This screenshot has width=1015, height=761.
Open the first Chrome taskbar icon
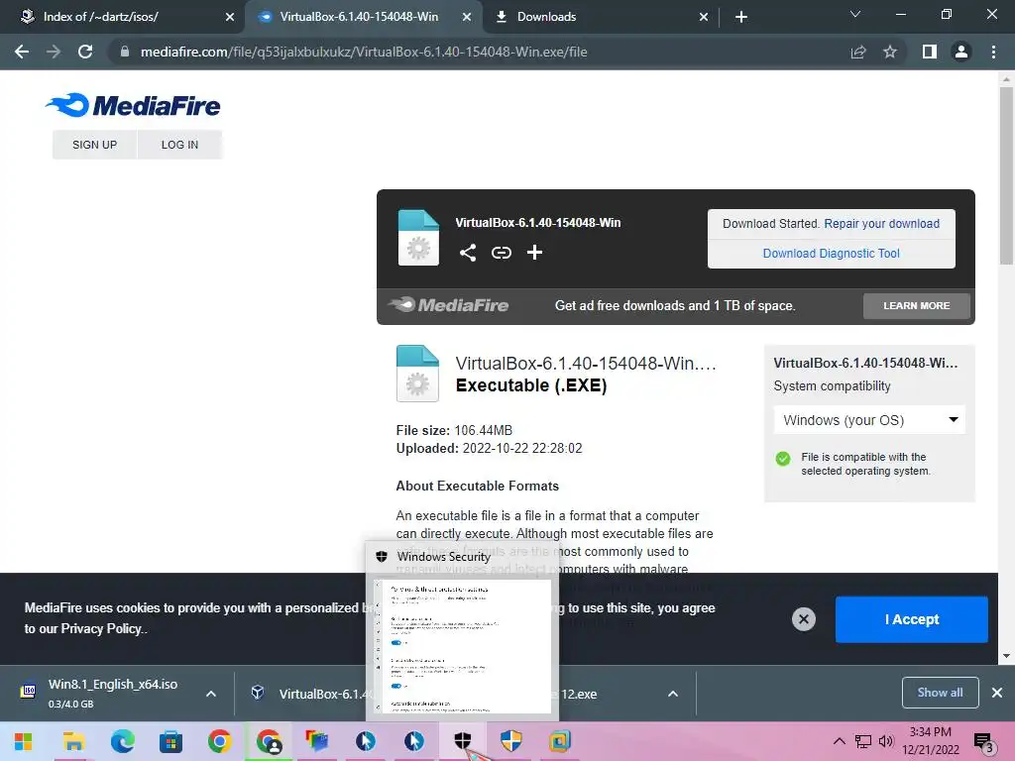pyautogui.click(x=219, y=741)
